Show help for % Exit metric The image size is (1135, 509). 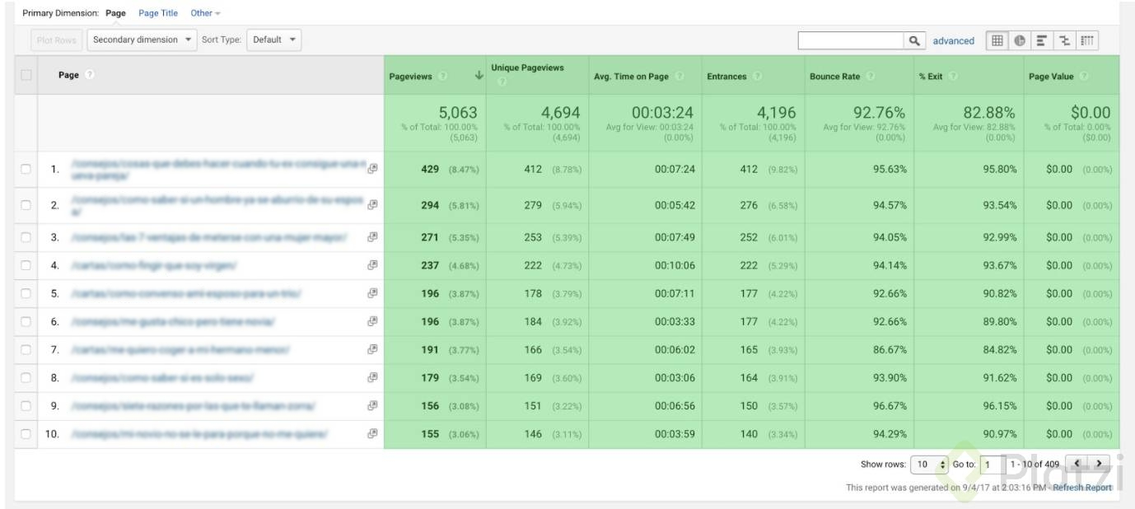point(953,77)
